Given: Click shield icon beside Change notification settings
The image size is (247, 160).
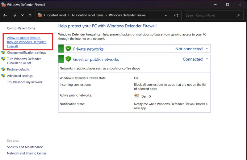Looking at the screenshot, I should point(3,52).
